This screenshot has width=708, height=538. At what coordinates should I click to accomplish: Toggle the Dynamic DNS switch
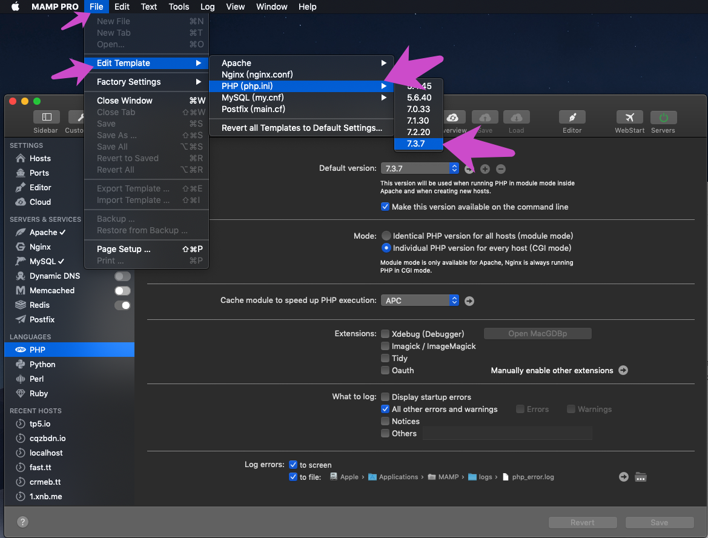pyautogui.click(x=122, y=276)
